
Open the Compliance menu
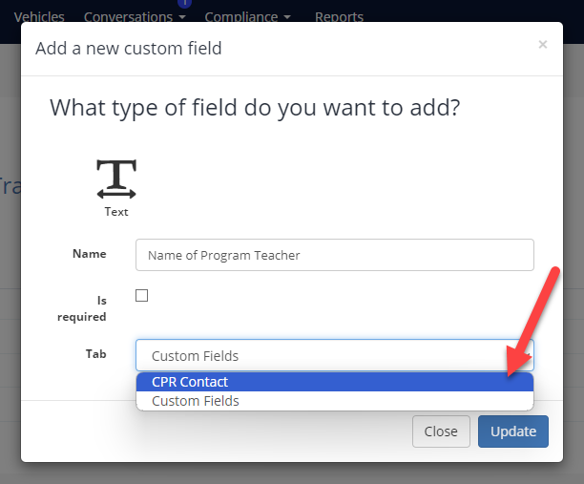coord(241,17)
